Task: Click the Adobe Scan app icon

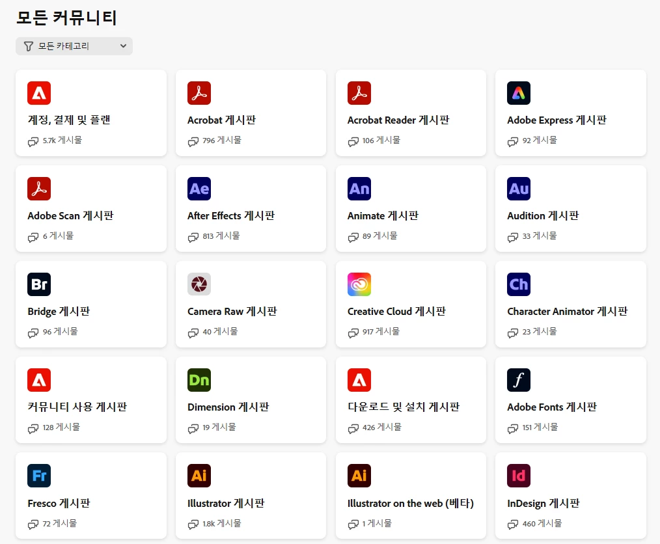Action: coord(39,189)
